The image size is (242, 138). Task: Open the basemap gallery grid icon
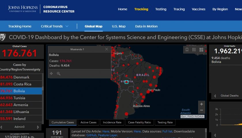click(201, 50)
